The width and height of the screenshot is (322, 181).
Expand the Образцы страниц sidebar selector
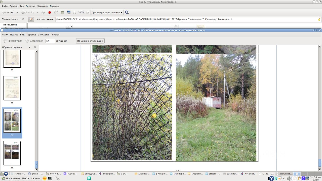coord(16,47)
